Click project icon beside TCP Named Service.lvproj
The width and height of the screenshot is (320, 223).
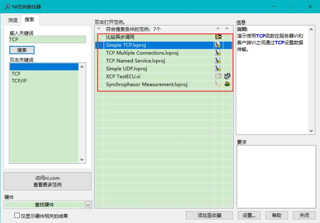click(x=218, y=60)
